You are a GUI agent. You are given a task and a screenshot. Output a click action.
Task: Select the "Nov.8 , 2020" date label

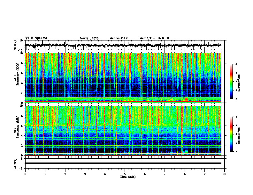tap(89, 38)
